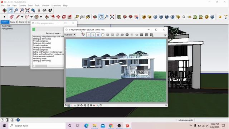Select the Zoom Window tool

21,10
